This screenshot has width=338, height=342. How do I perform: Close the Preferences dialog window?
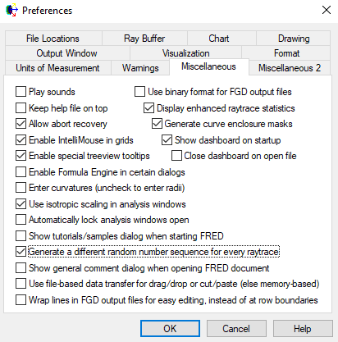tap(327, 11)
